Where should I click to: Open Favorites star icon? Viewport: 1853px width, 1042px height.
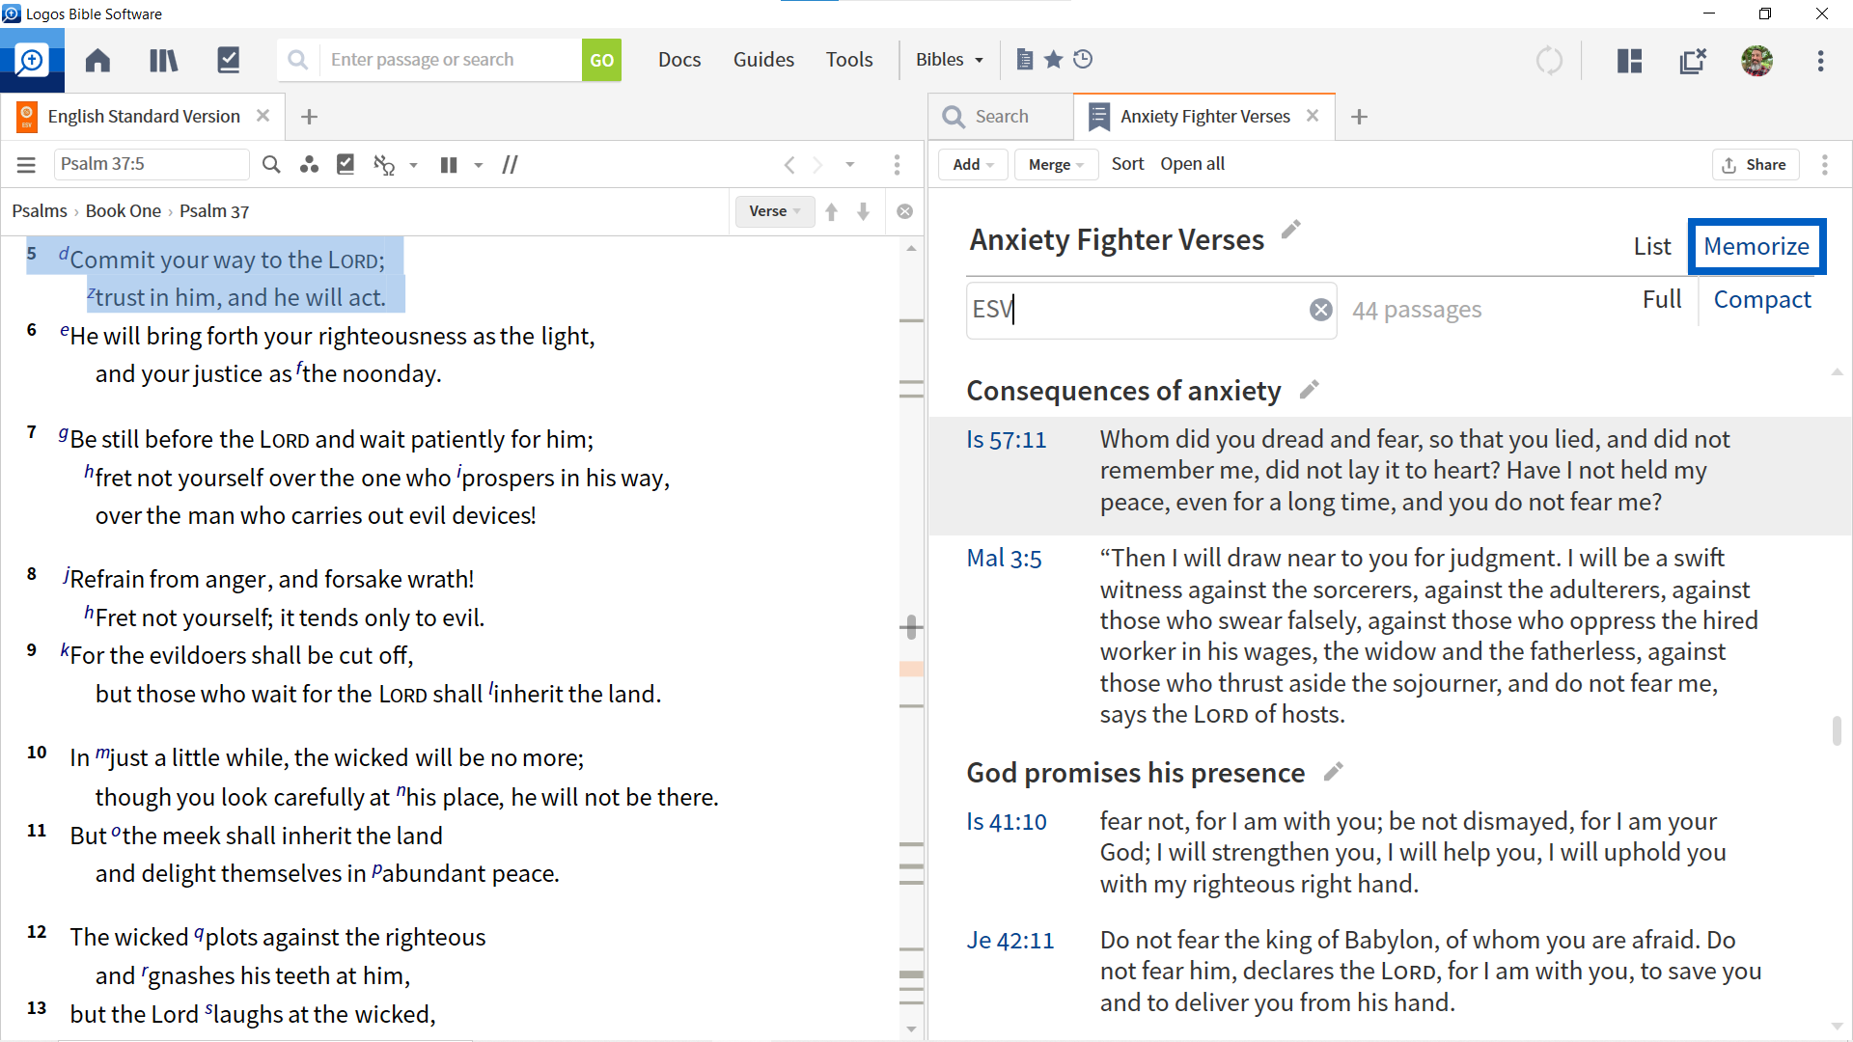[x=1054, y=60]
